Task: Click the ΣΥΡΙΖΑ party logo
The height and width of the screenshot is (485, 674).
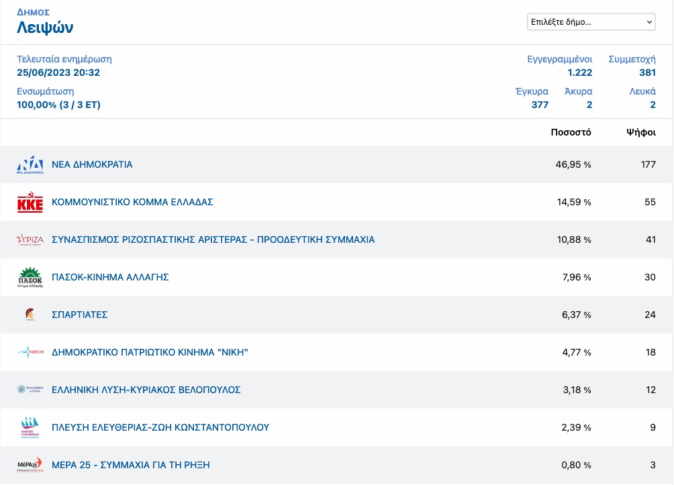Action: point(30,239)
